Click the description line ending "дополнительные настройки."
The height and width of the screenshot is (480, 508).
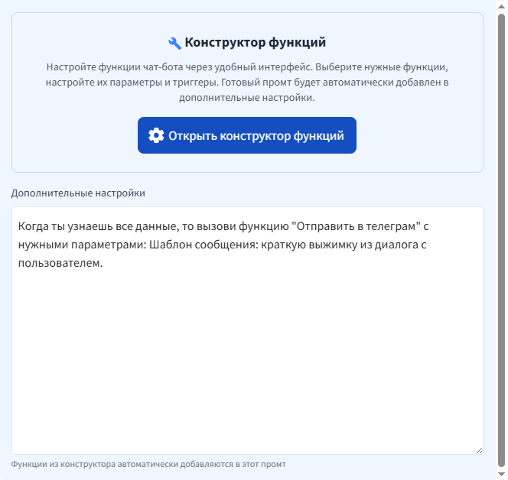[246, 98]
